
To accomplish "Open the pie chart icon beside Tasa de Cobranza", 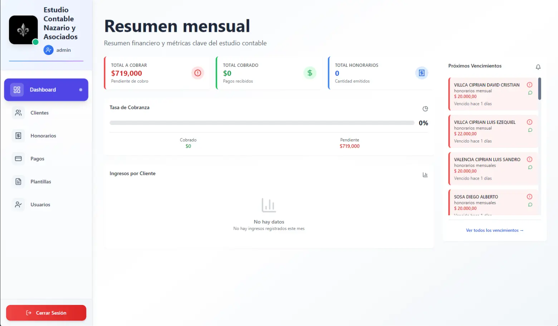I will point(425,109).
